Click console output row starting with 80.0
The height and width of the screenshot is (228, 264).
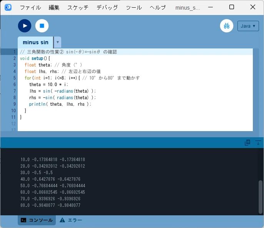click(50, 205)
